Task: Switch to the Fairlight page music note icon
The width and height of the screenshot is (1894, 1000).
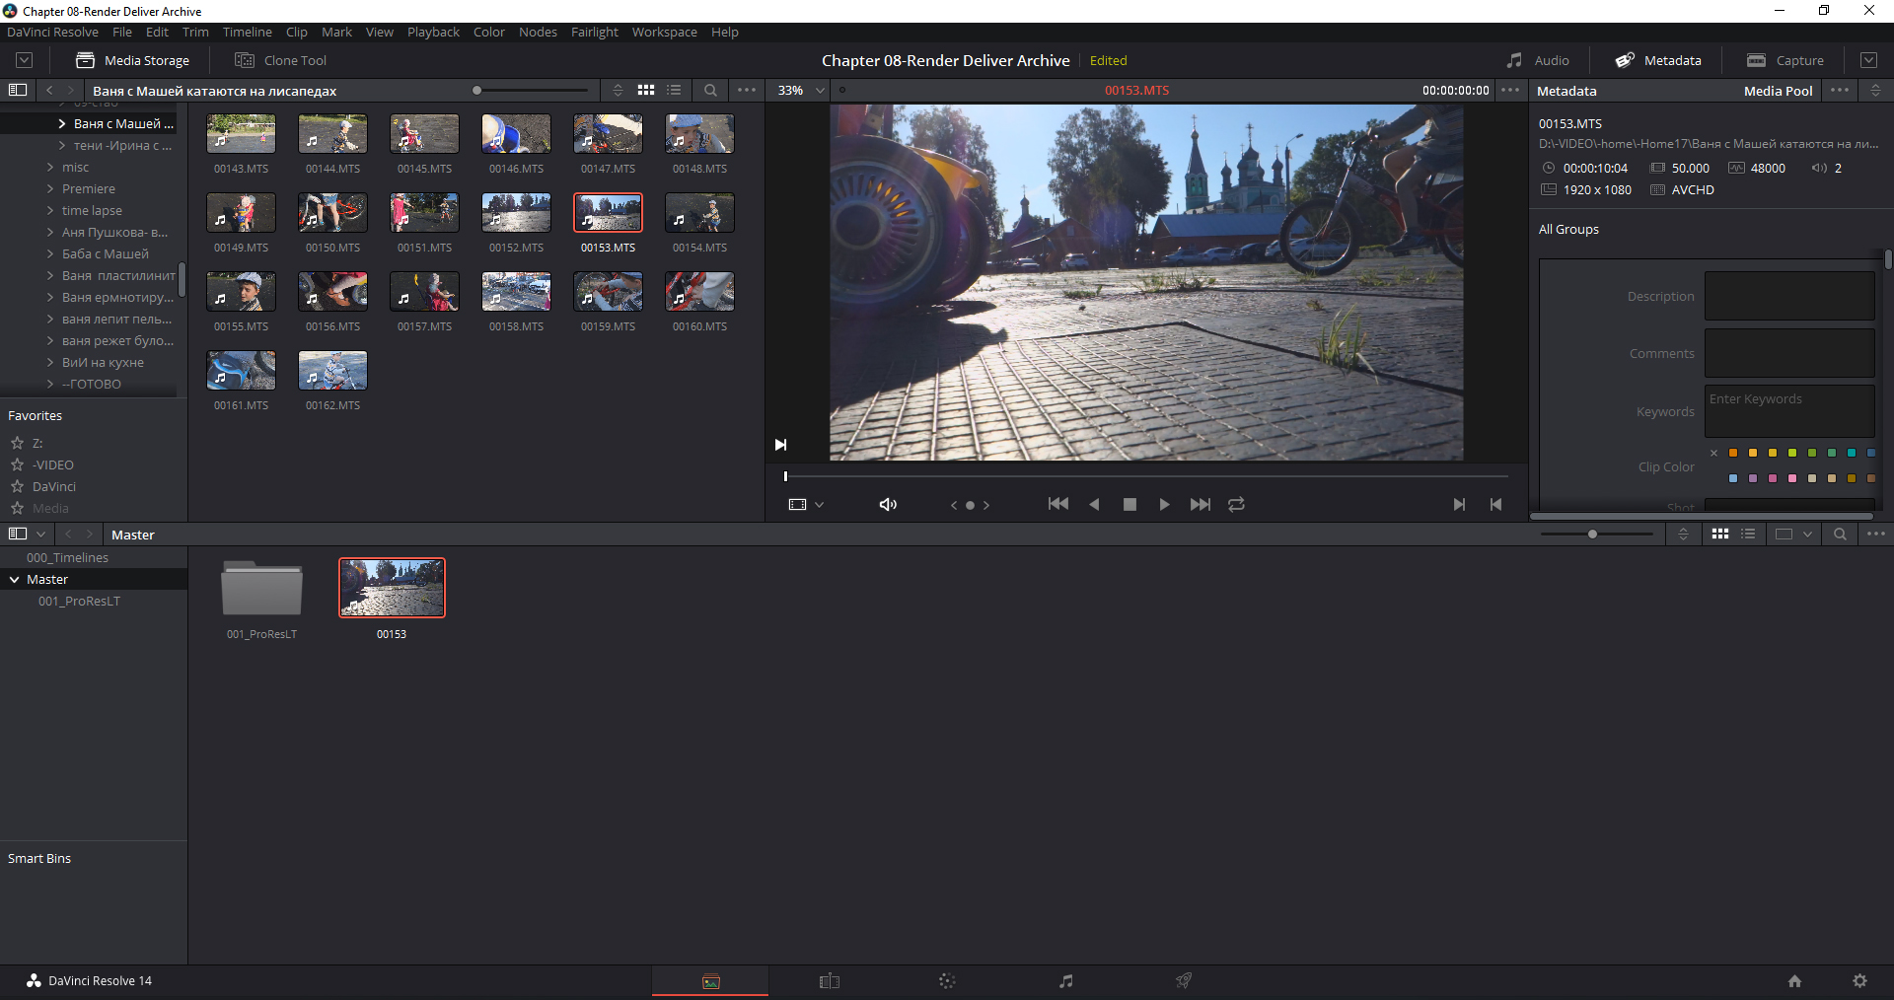Action: [x=1065, y=980]
